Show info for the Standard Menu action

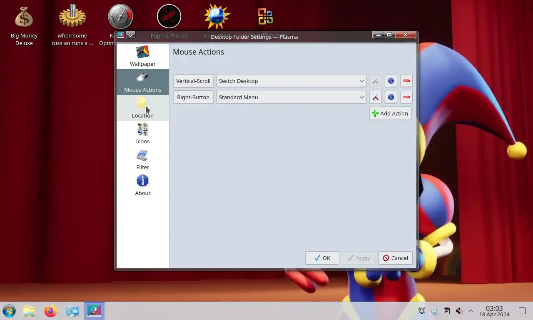(x=391, y=97)
